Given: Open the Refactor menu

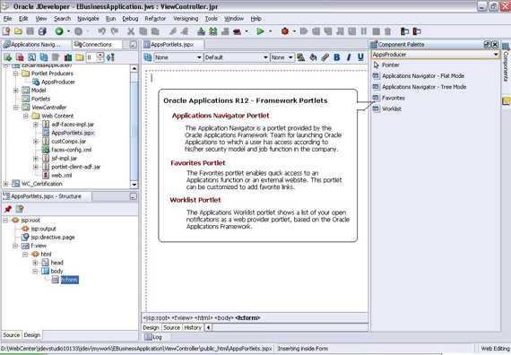Looking at the screenshot, I should pyautogui.click(x=155, y=19).
